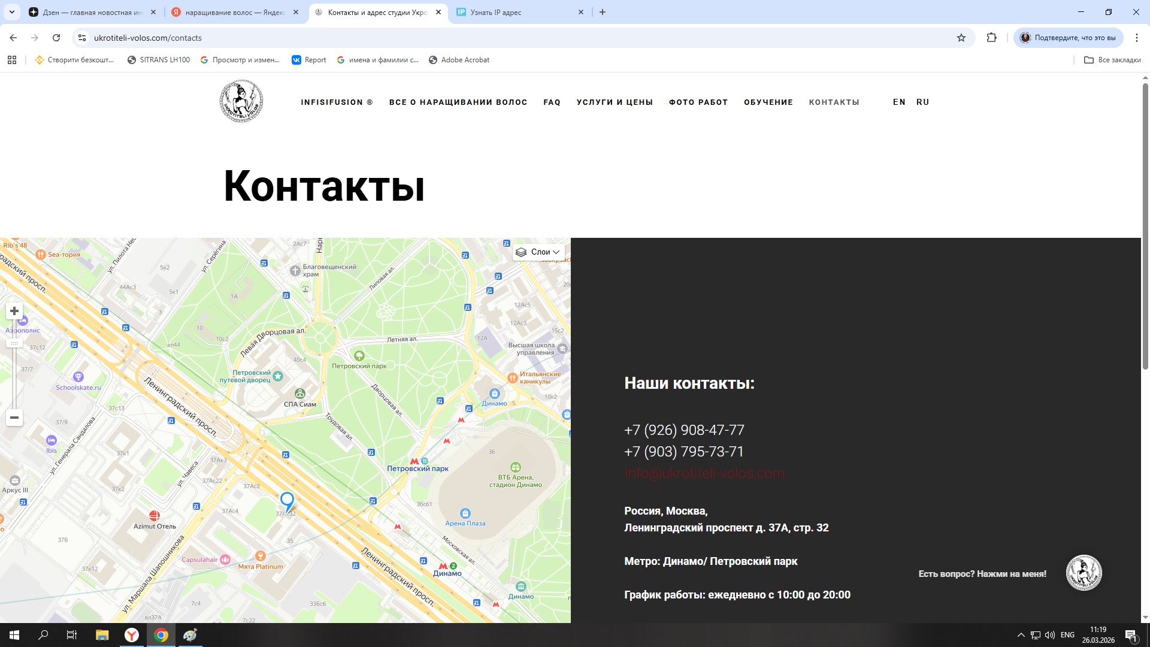Zoom out on the Yandex map
Image resolution: width=1150 pixels, height=647 pixels.
coord(14,418)
